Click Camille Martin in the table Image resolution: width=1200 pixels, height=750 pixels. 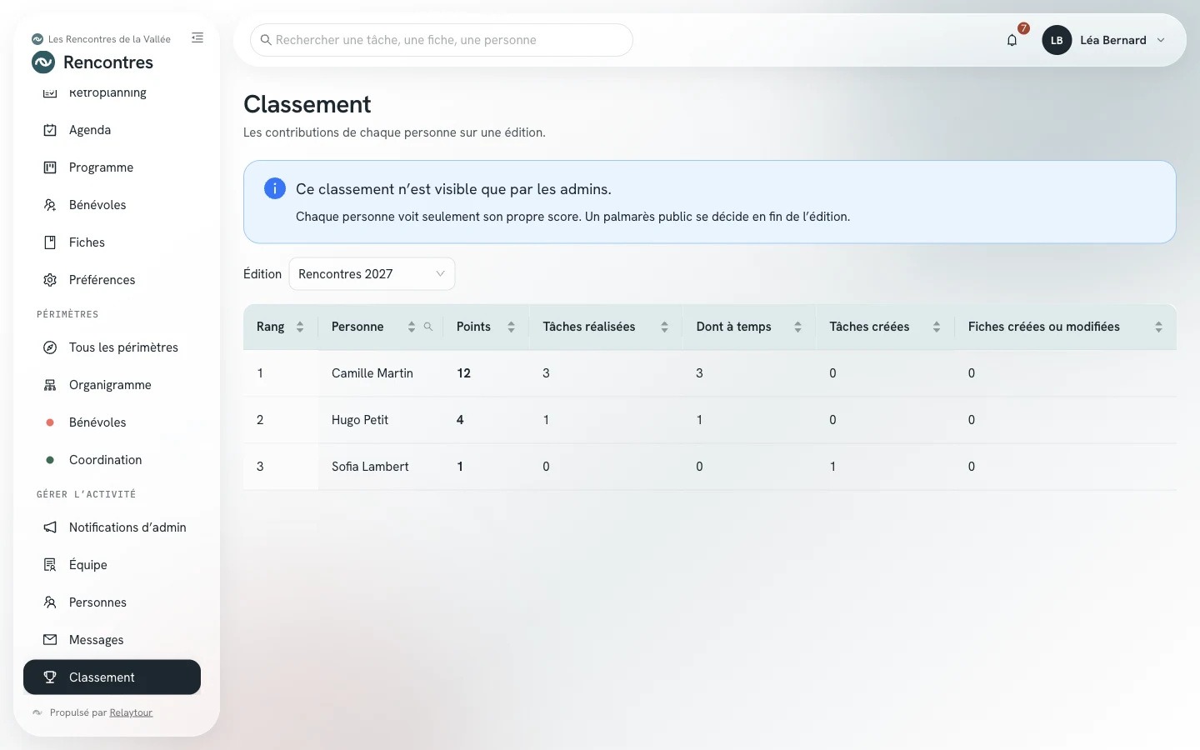pos(372,373)
